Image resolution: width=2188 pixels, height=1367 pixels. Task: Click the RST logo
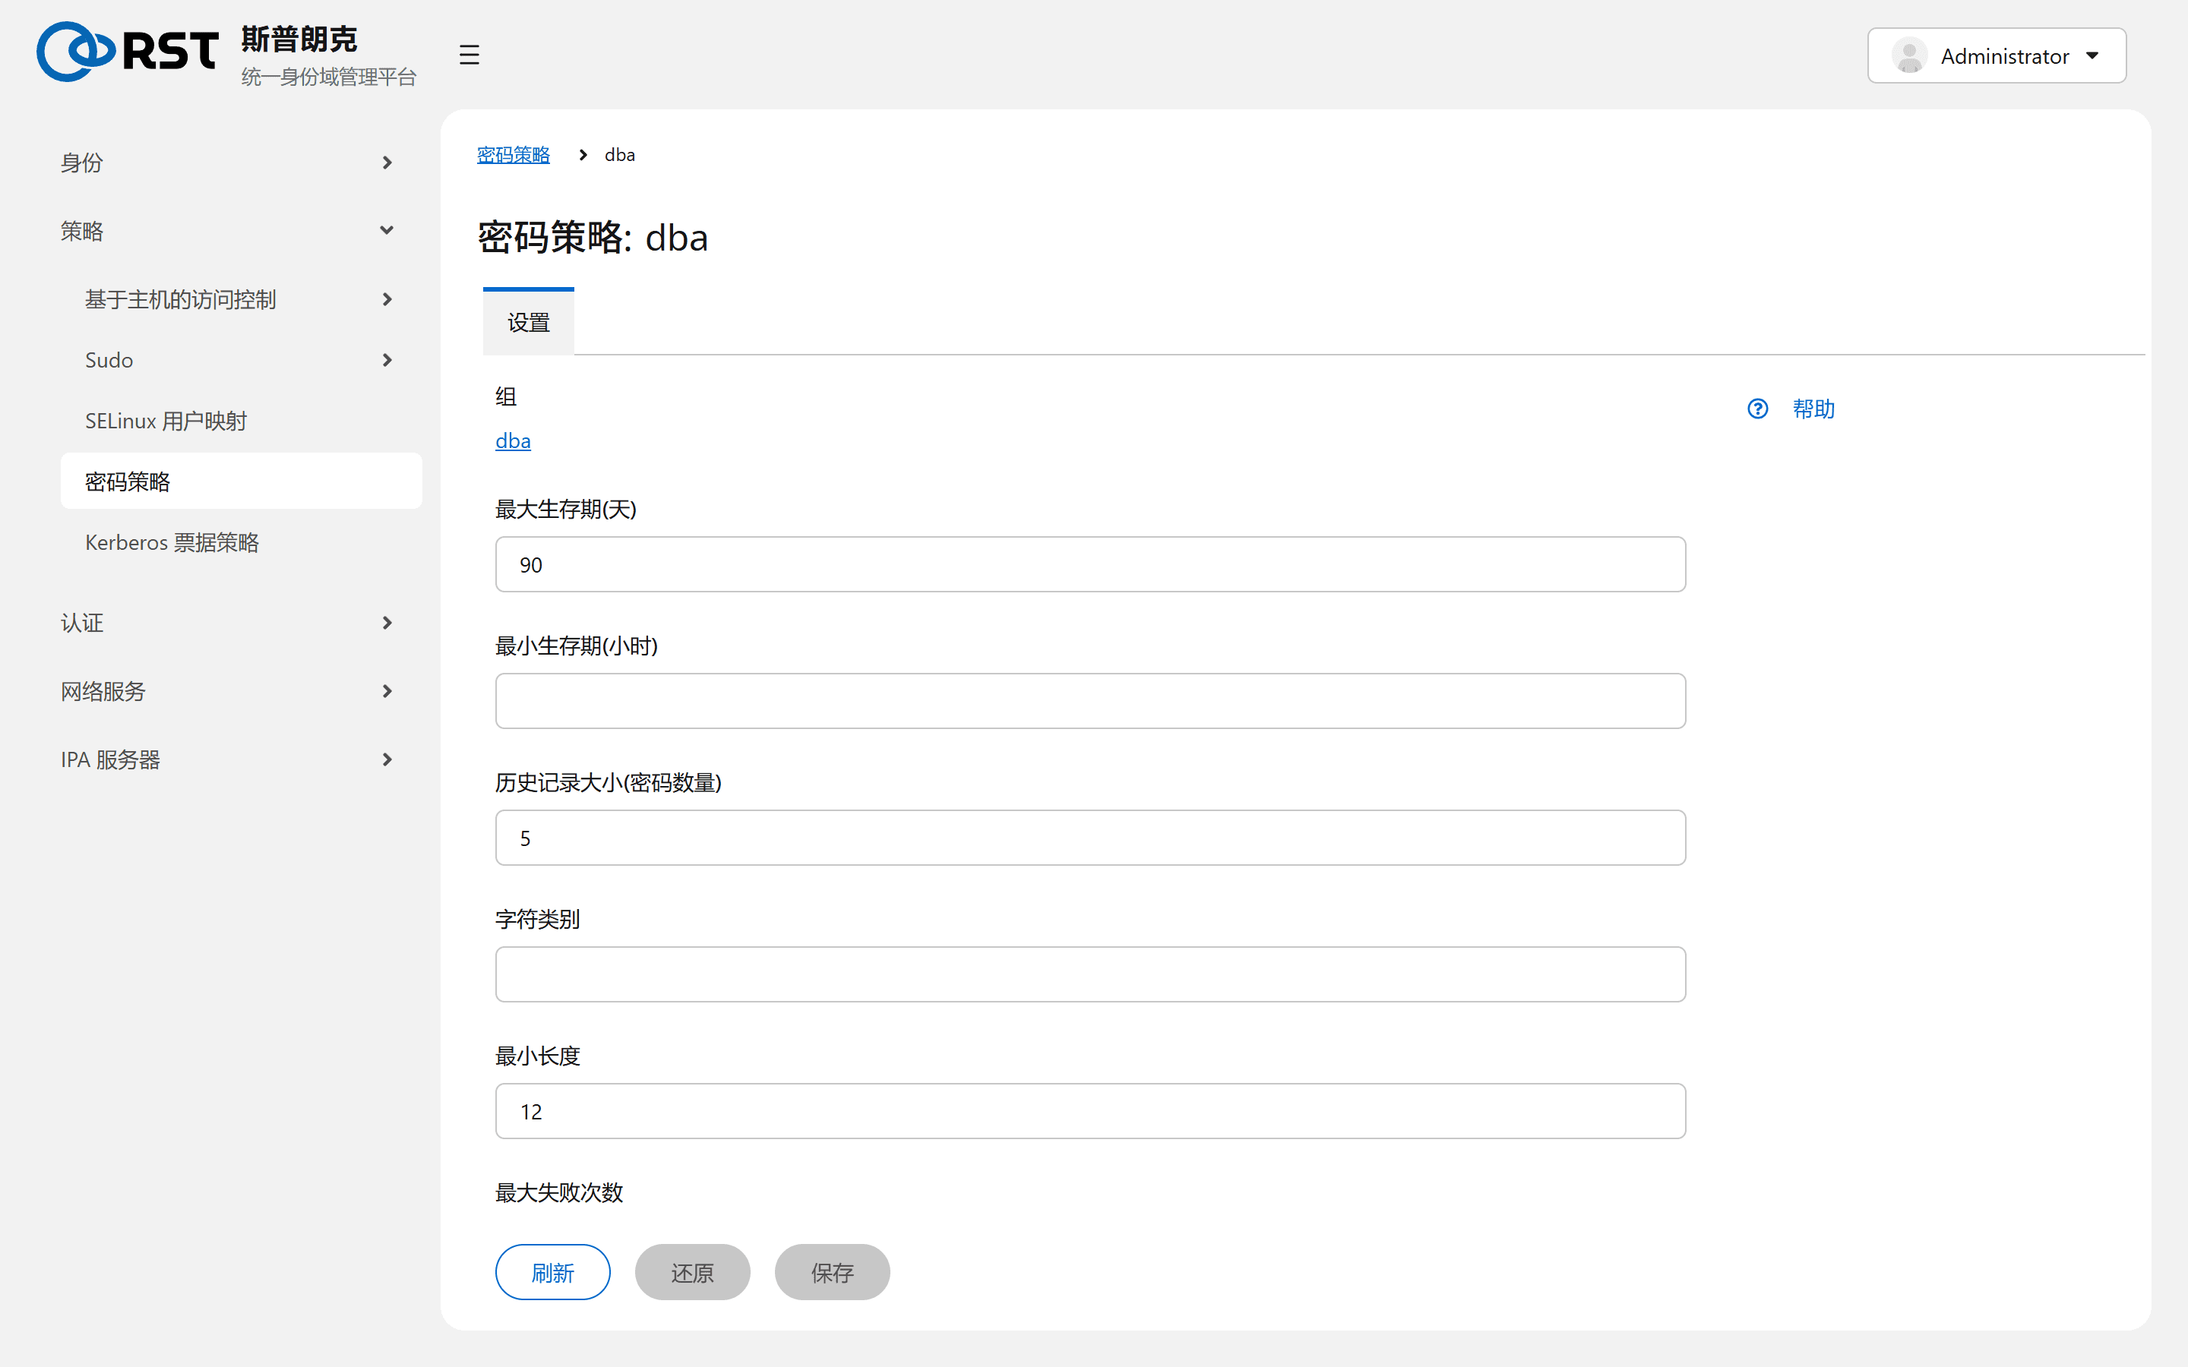click(128, 52)
